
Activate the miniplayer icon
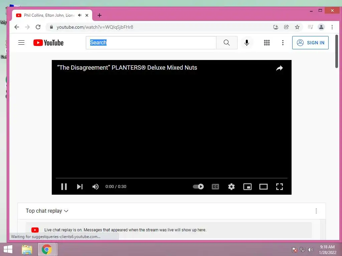click(x=247, y=187)
